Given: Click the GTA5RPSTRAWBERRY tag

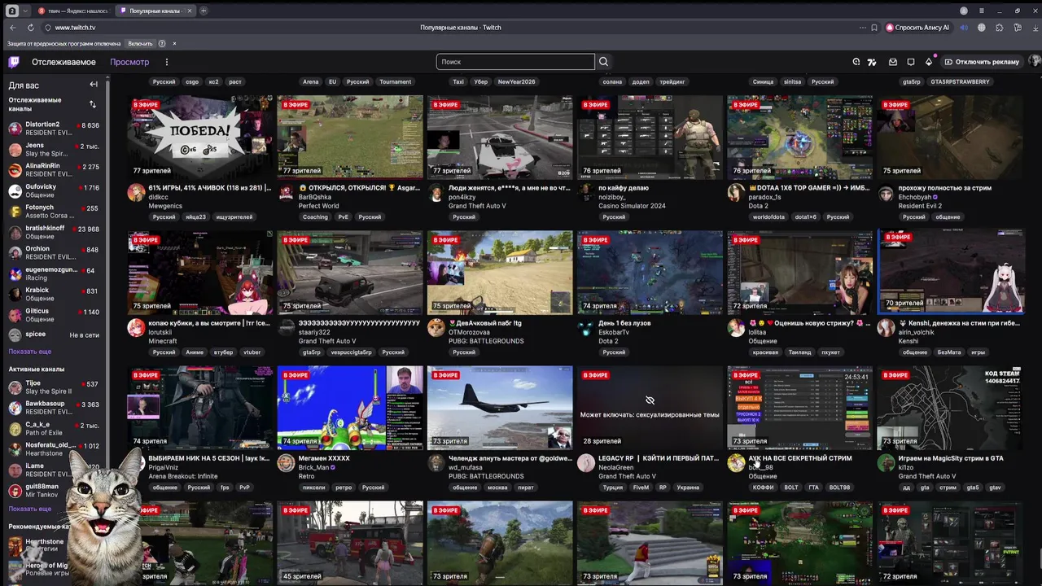Looking at the screenshot, I should [x=960, y=81].
